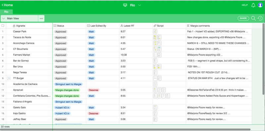Go back to Home
Screen dimensions: 265x131
coord(7,5)
